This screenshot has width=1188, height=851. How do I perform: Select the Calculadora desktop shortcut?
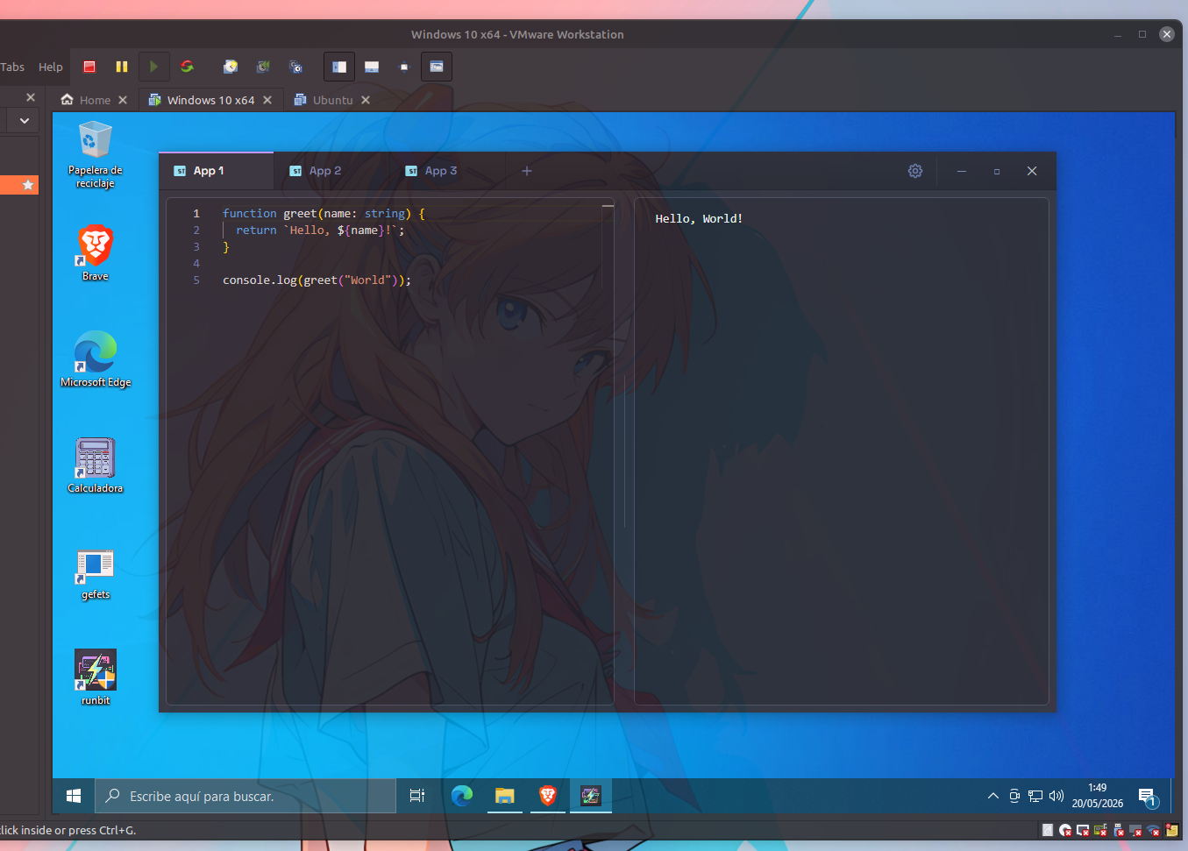pos(96,465)
